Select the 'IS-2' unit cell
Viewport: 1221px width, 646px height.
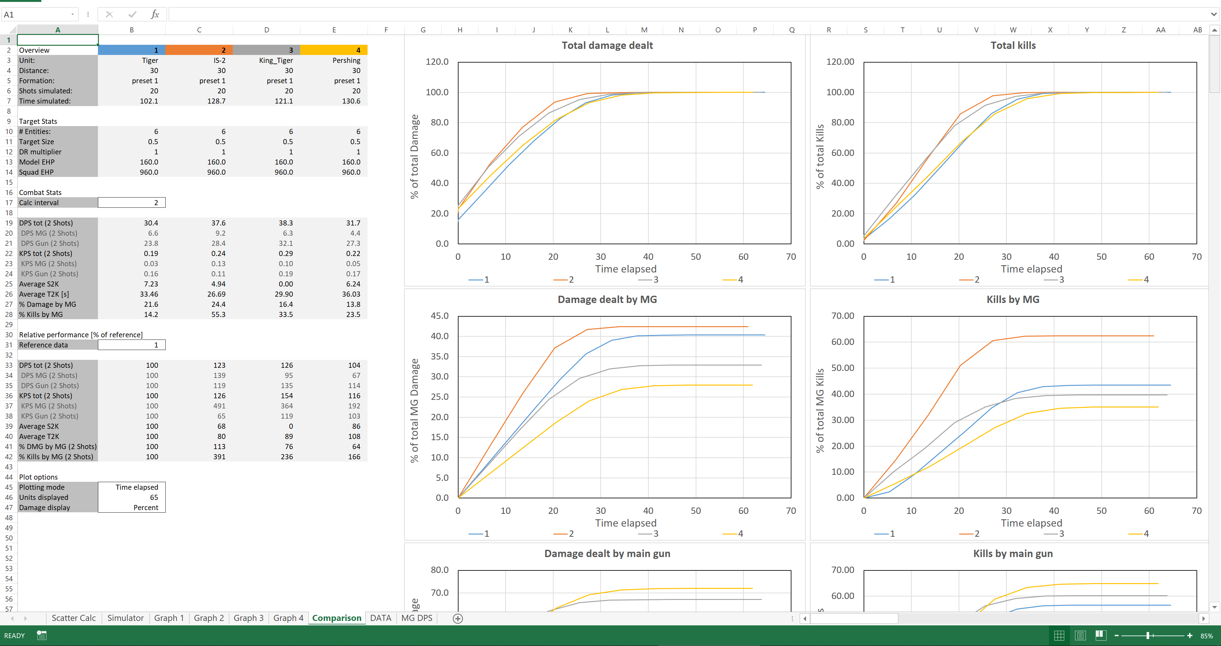[x=199, y=60]
